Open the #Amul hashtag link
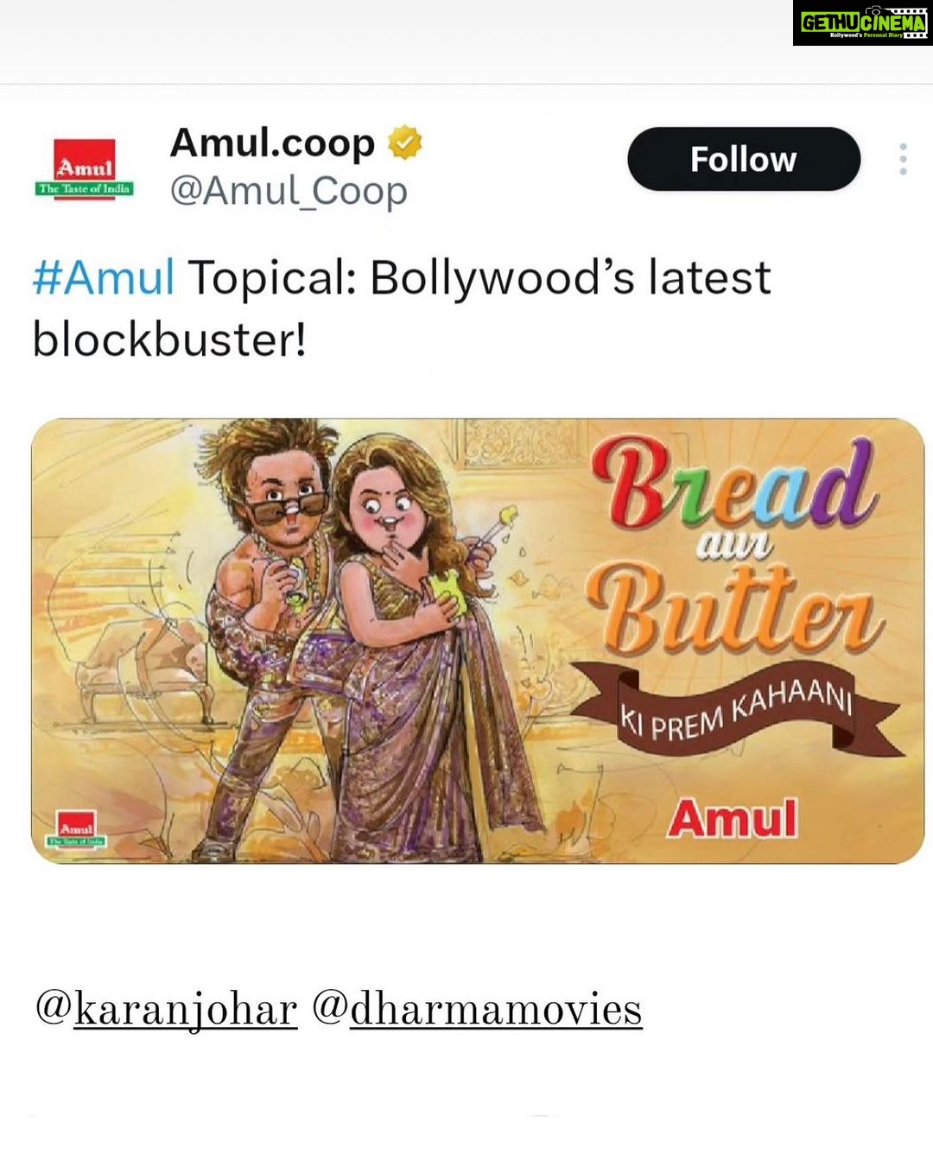Screen dimensions: 933x1154 (104, 277)
